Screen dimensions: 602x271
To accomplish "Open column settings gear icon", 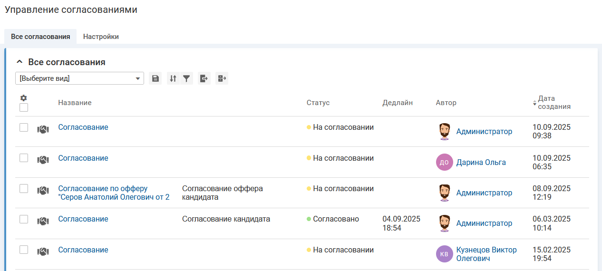I will pos(23,98).
